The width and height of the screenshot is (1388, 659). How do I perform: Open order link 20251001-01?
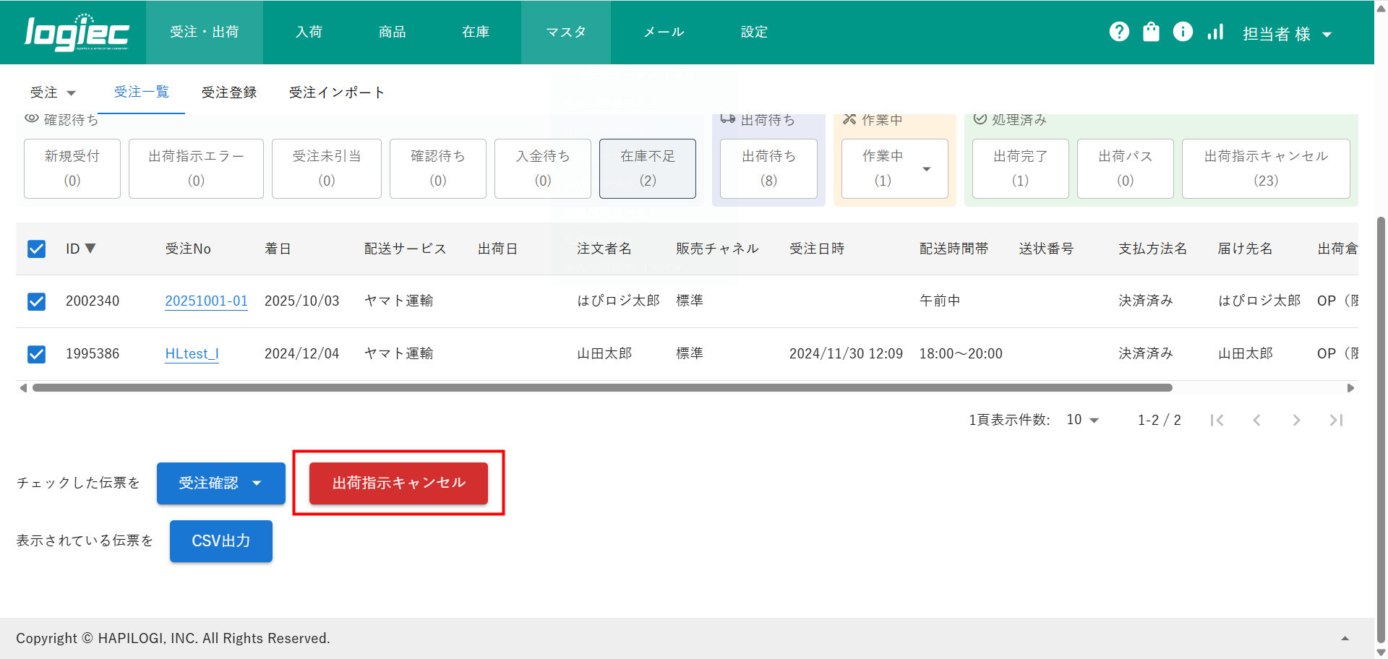[206, 301]
